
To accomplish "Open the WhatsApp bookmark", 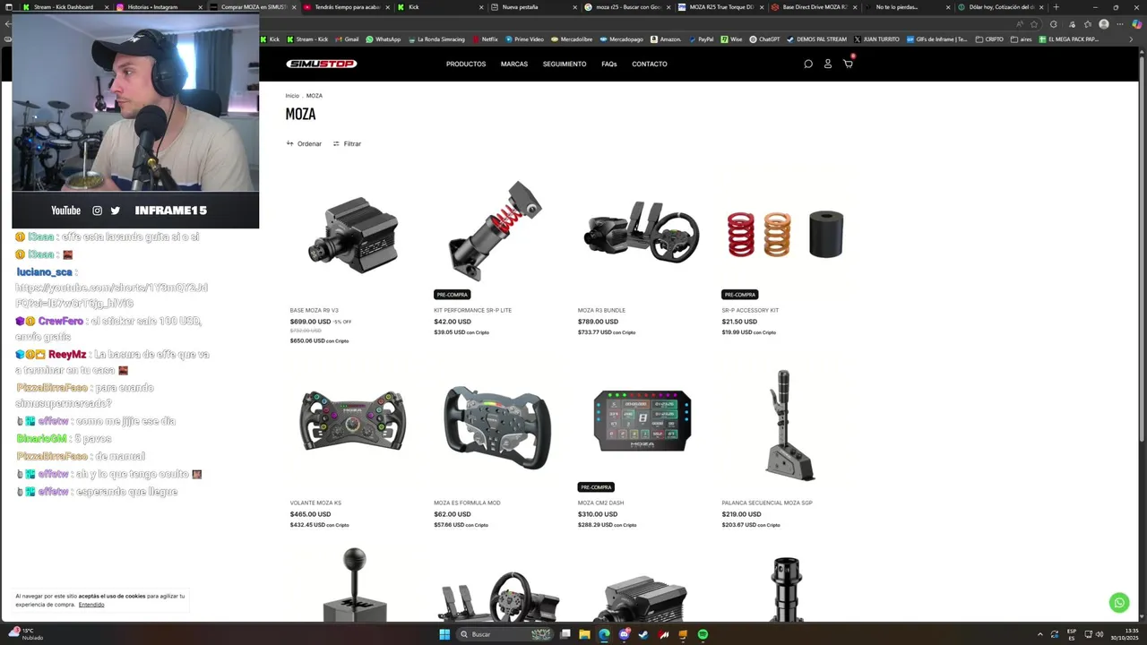I will coord(383,39).
